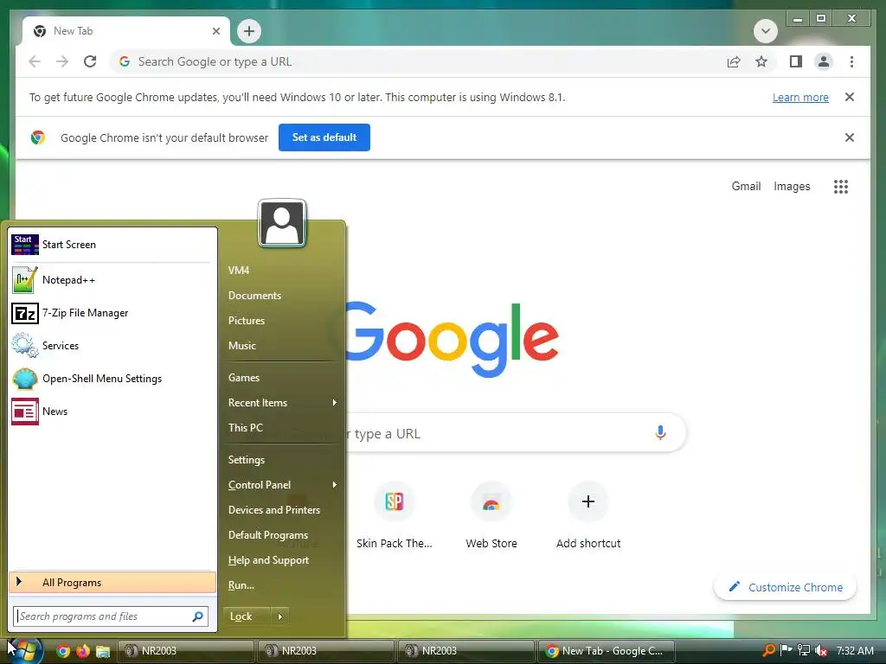
Task: Open shutdown options arrow next to Lock
Action: click(279, 616)
